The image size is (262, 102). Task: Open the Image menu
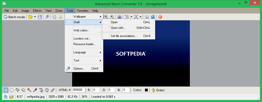point(25,11)
